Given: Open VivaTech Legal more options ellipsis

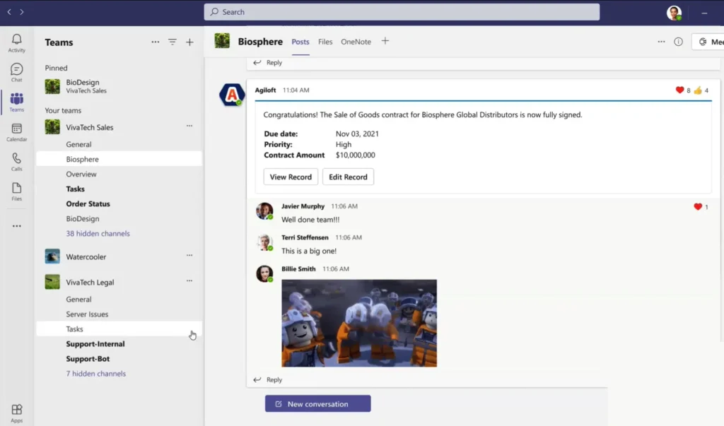Looking at the screenshot, I should 189,280.
